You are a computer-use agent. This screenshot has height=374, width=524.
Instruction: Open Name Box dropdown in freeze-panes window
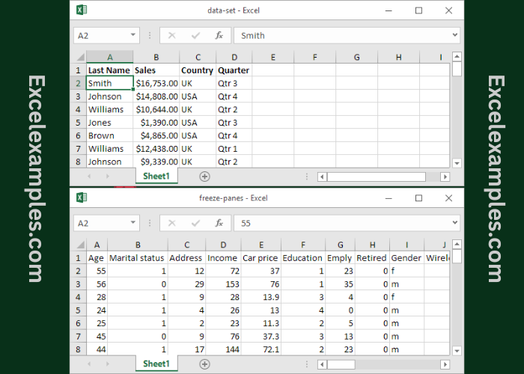point(133,223)
